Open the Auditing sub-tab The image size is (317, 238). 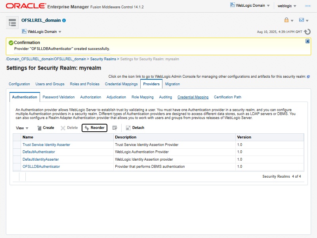[165, 97]
